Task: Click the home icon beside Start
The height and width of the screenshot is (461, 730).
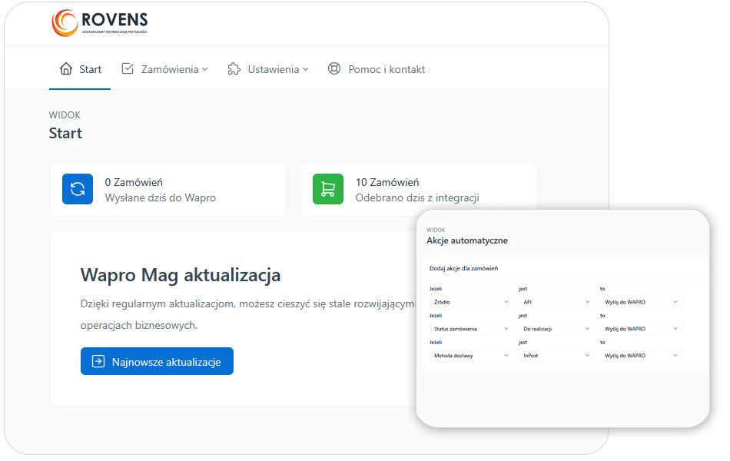Action: (66, 69)
